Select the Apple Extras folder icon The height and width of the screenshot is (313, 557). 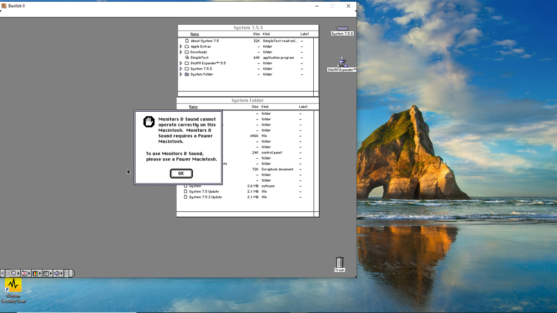[x=187, y=47]
